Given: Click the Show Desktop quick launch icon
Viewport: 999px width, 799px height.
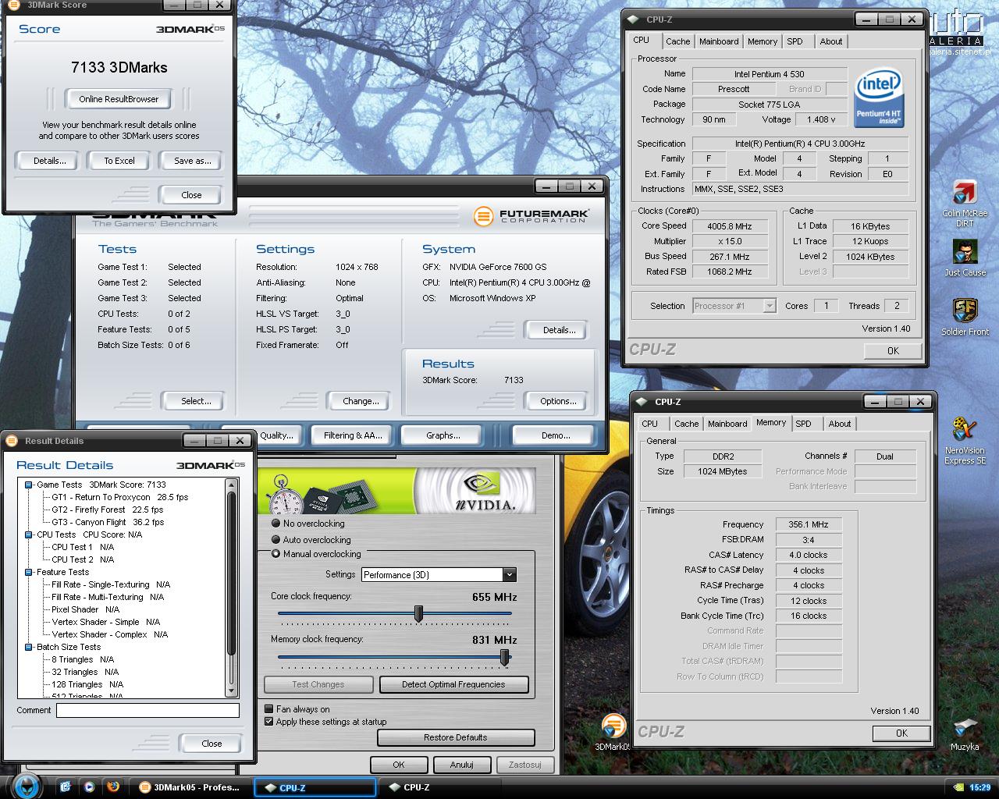Looking at the screenshot, I should point(66,787).
